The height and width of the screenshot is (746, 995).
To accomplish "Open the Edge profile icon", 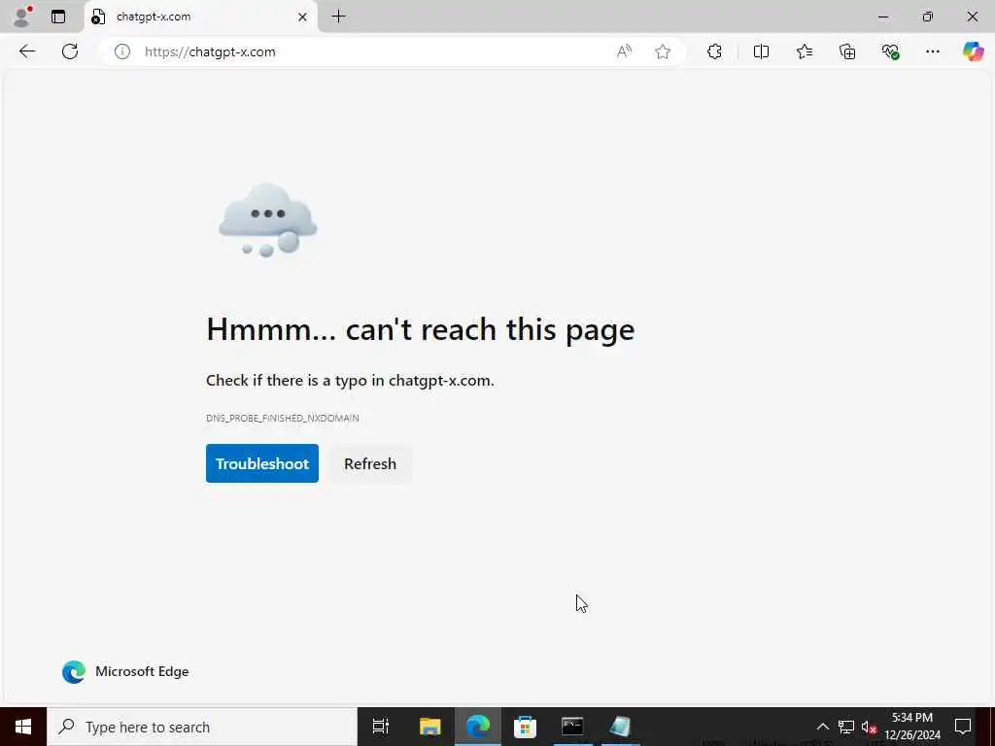I will click(x=23, y=17).
